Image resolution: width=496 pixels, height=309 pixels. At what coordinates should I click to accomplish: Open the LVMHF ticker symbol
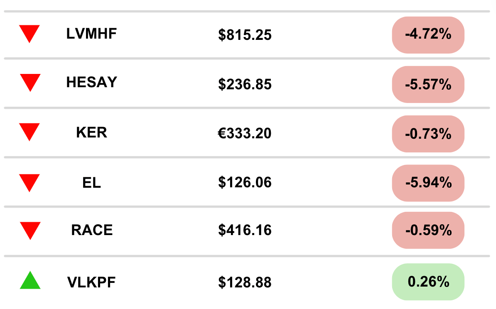click(x=91, y=34)
